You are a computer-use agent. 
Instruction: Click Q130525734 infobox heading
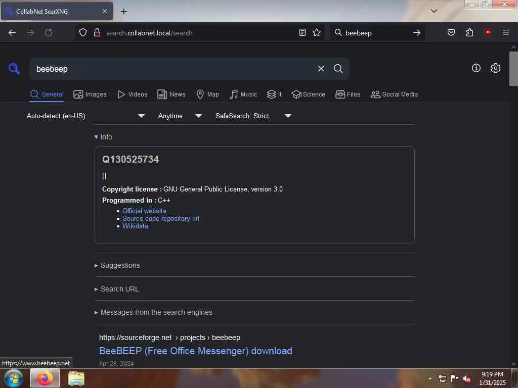point(131,159)
